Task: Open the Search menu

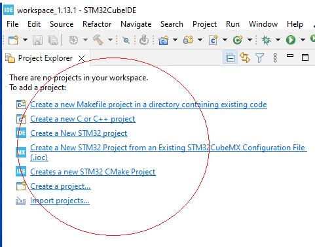Action: point(172,24)
